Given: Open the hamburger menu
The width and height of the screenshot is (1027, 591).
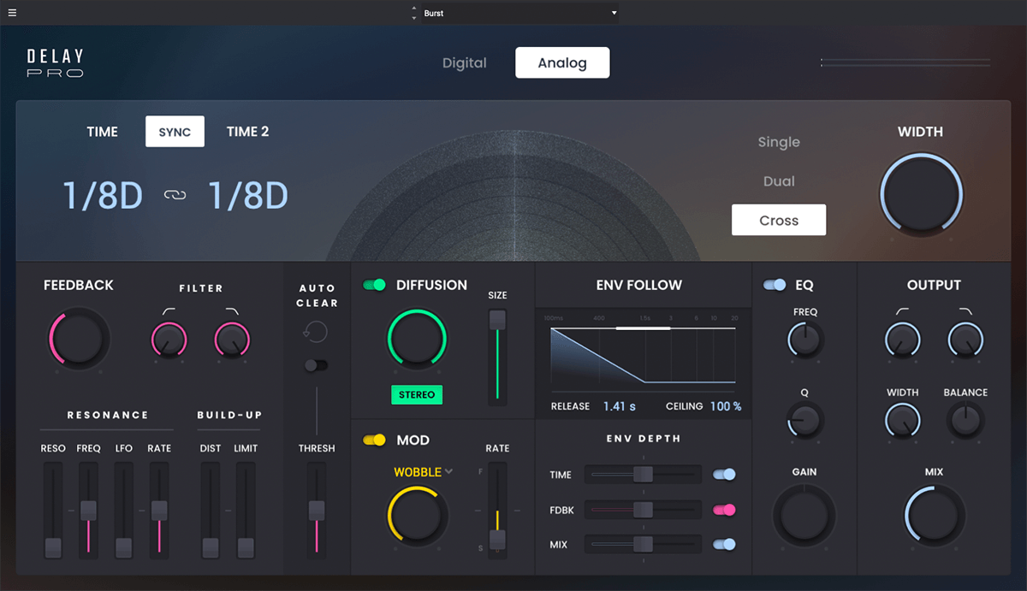Looking at the screenshot, I should coord(12,12).
